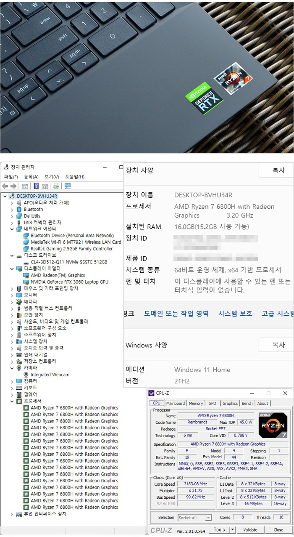Click the Core Speed value 3163.08 MHz
Screen dimensions: 294x537
pos(196,484)
